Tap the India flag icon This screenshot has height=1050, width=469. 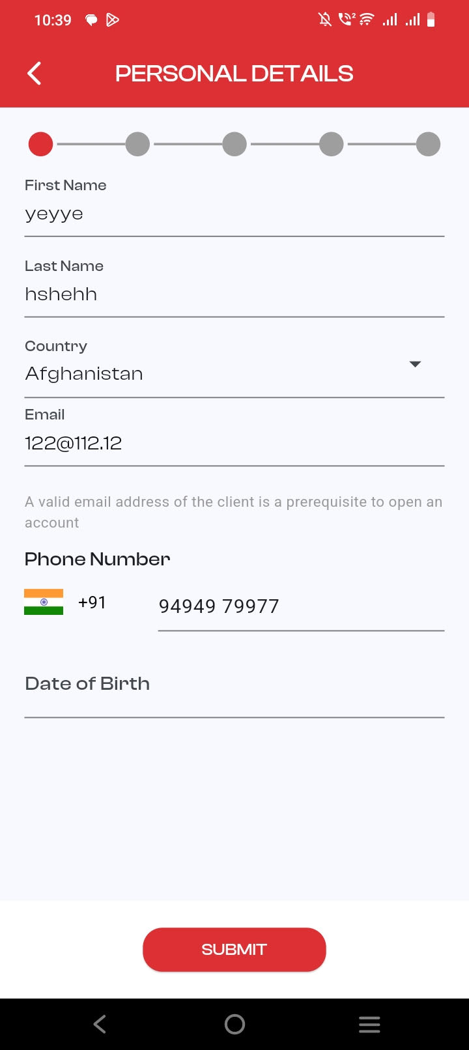44,603
